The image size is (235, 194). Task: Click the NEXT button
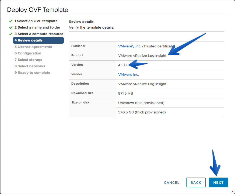(x=218, y=182)
